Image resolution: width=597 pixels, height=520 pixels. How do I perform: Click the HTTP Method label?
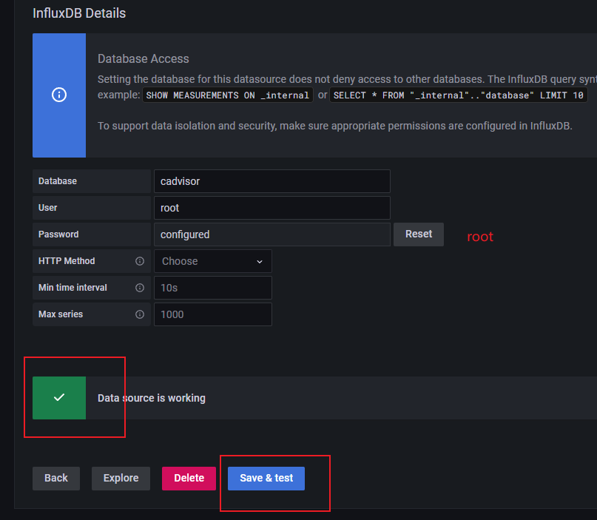[67, 261]
